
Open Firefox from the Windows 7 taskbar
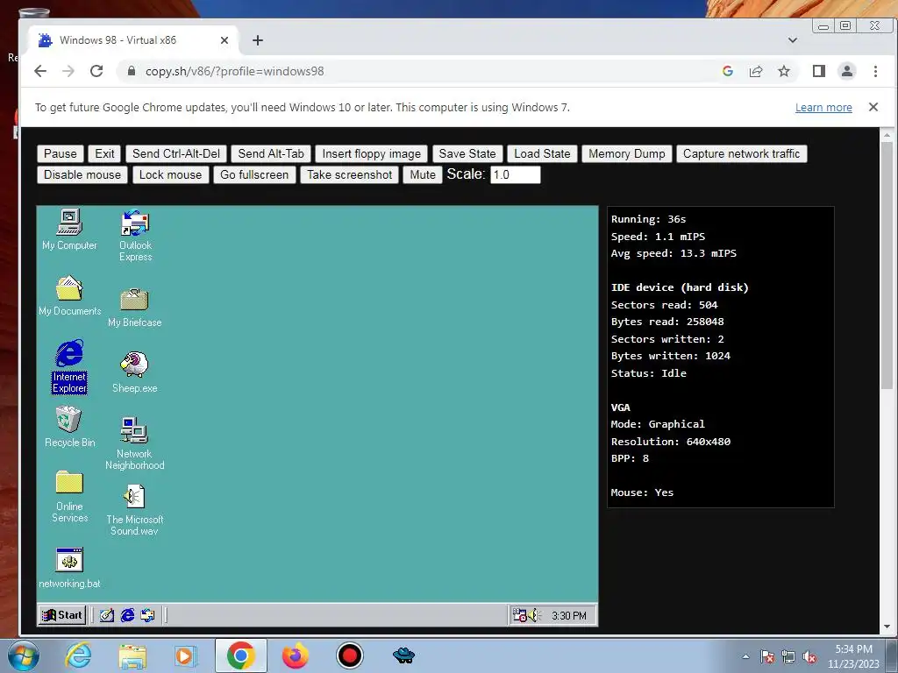[x=296, y=655]
